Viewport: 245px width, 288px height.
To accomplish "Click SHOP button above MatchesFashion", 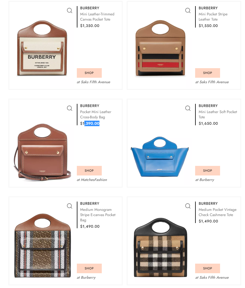I will (x=89, y=171).
